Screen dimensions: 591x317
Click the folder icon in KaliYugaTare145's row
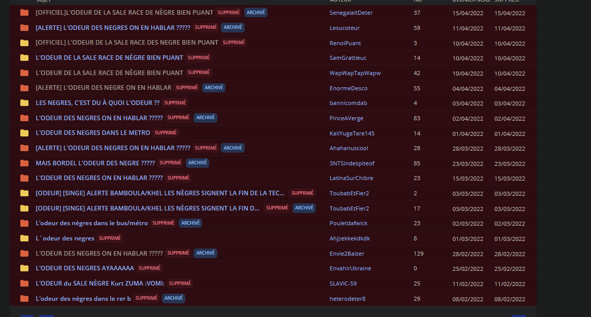click(x=24, y=133)
